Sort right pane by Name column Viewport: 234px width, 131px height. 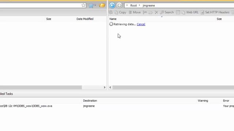pyautogui.click(x=113, y=19)
